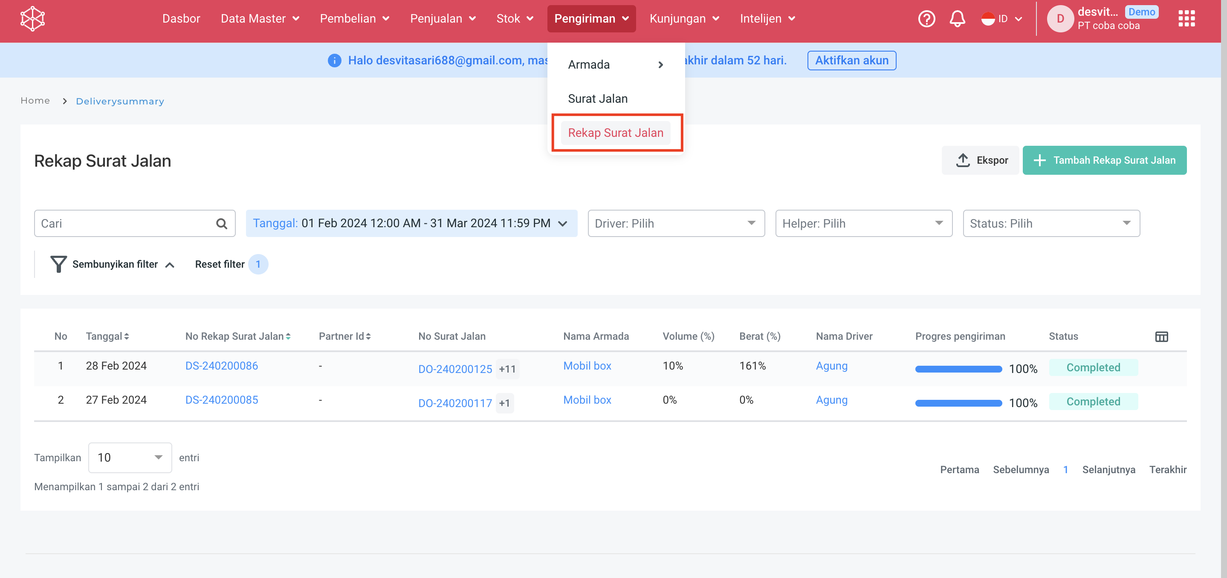The height and width of the screenshot is (578, 1227).
Task: Click Tambah Rekap Surat Jalan button
Action: click(1104, 160)
